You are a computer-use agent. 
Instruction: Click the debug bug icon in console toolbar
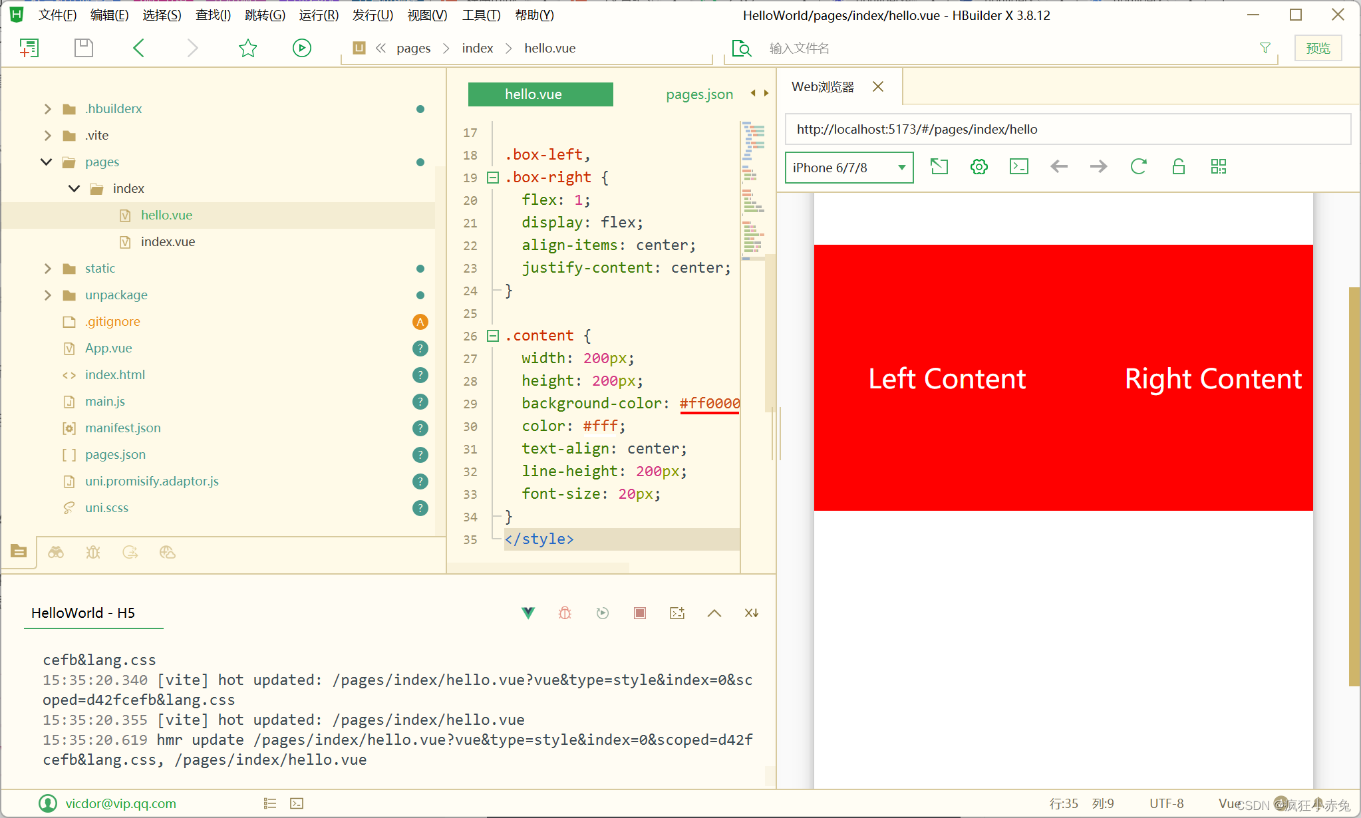click(x=565, y=613)
